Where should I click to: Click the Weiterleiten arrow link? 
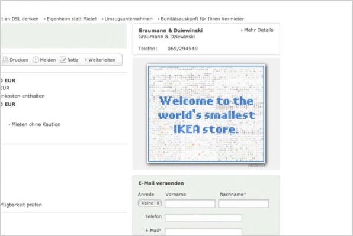100,60
